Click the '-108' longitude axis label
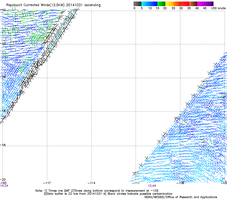The image size is (227, 199). coord(180,183)
